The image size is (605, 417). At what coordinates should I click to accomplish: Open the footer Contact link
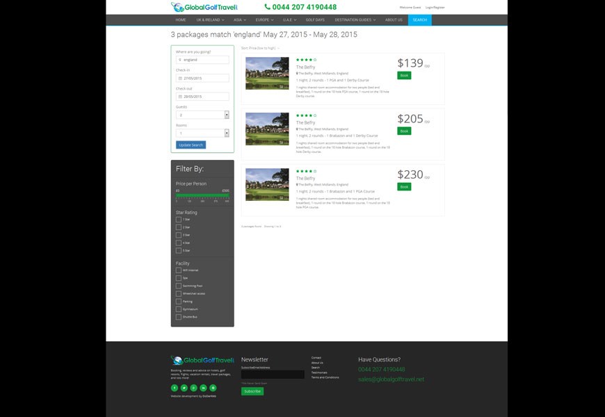[x=316, y=358]
